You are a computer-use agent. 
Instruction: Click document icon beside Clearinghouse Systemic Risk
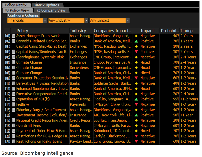click(14, 57)
